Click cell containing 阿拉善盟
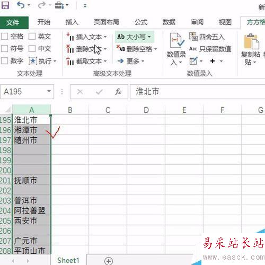265x265 pixels. [31, 210]
